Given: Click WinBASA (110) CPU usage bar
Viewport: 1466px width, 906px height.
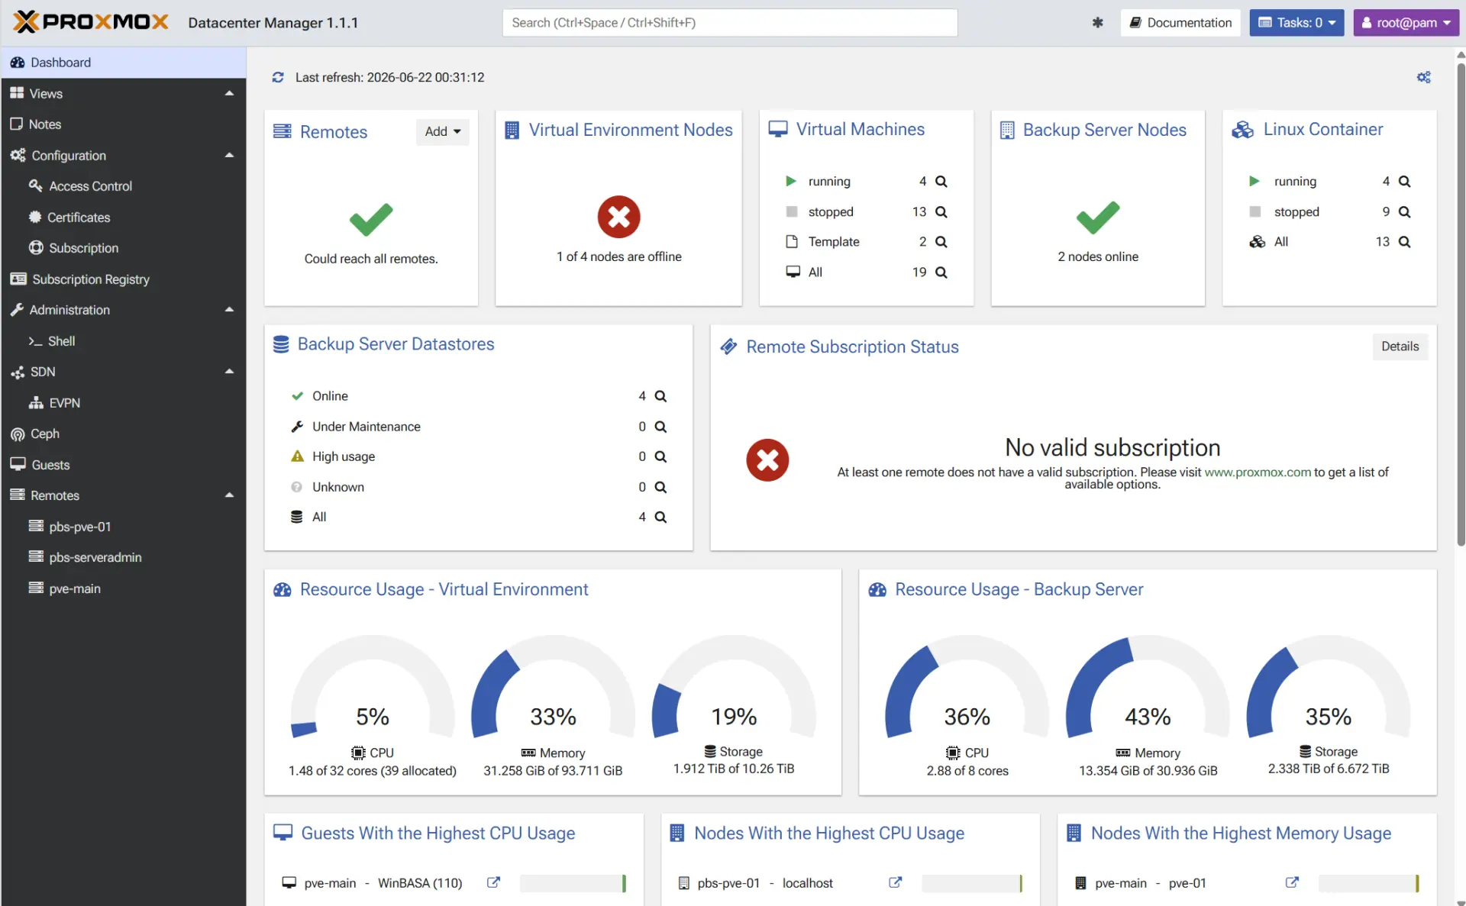Looking at the screenshot, I should click(573, 883).
